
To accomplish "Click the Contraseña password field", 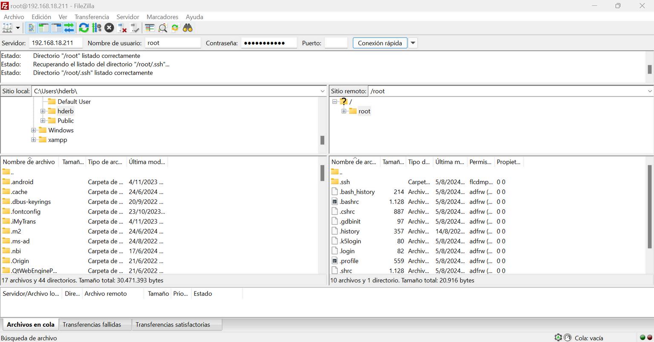I will 269,43.
